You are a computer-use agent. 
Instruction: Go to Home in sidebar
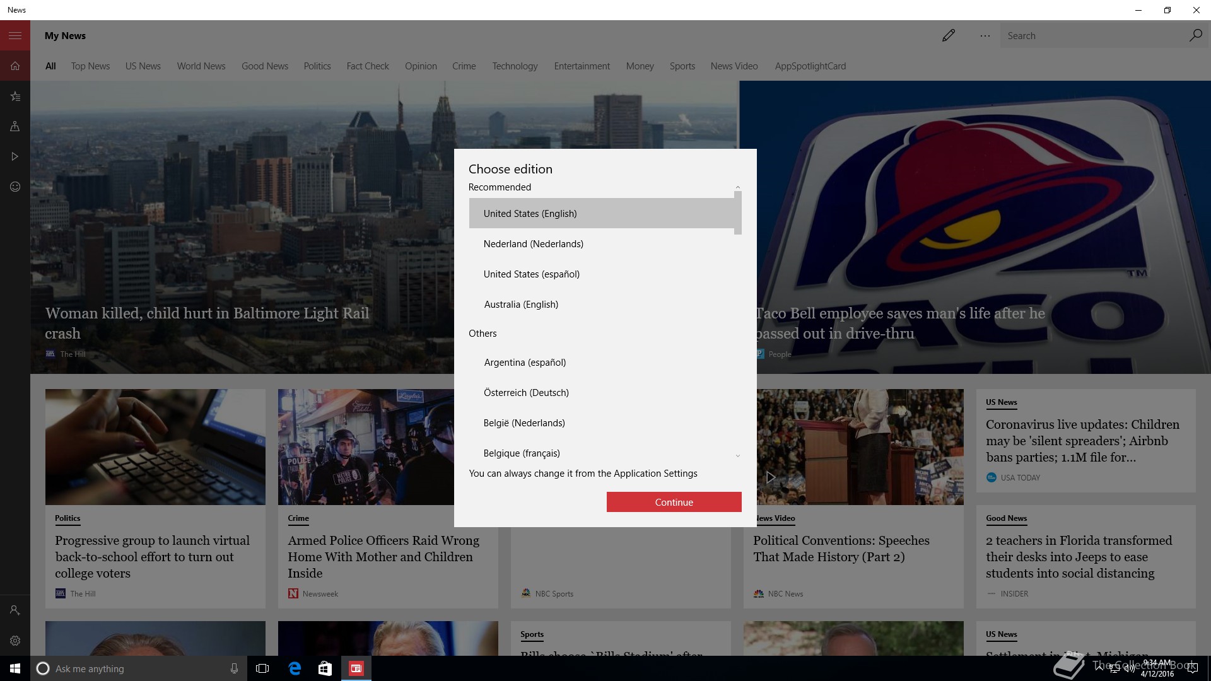point(15,66)
